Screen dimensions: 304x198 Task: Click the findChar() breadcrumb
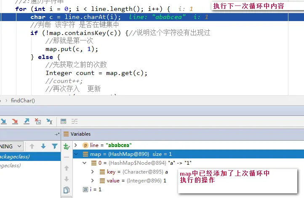click(x=23, y=101)
